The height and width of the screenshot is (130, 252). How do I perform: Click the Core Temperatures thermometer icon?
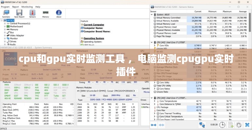[158, 101]
